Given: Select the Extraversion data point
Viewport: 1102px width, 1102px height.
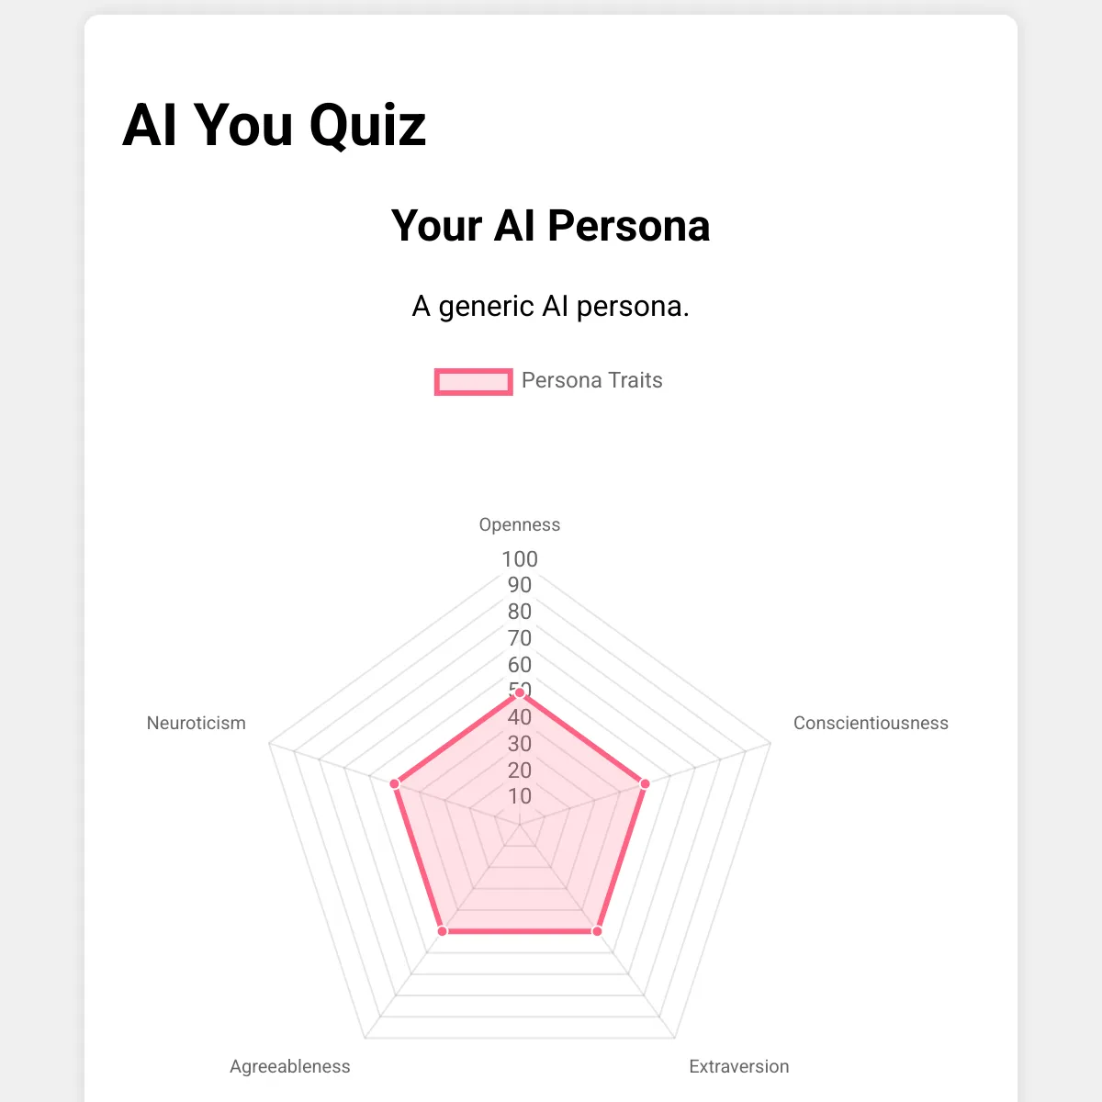Looking at the screenshot, I should click(x=597, y=931).
